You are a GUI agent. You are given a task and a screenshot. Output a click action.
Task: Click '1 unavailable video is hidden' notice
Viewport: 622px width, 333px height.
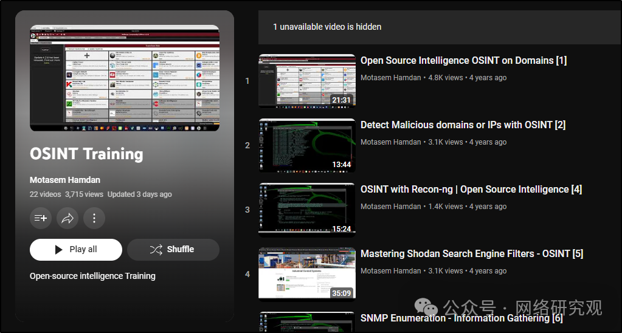point(327,27)
